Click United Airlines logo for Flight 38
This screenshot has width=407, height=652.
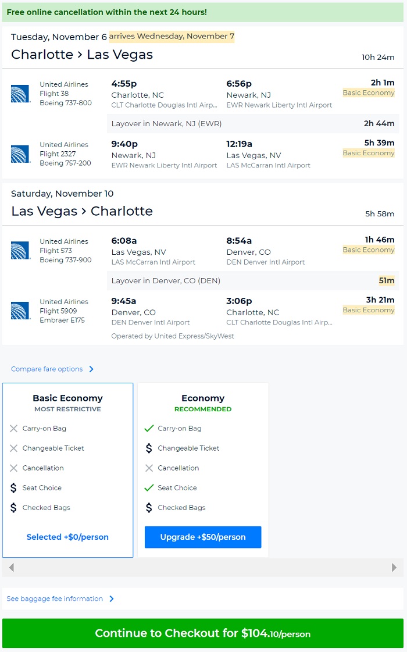tap(20, 94)
